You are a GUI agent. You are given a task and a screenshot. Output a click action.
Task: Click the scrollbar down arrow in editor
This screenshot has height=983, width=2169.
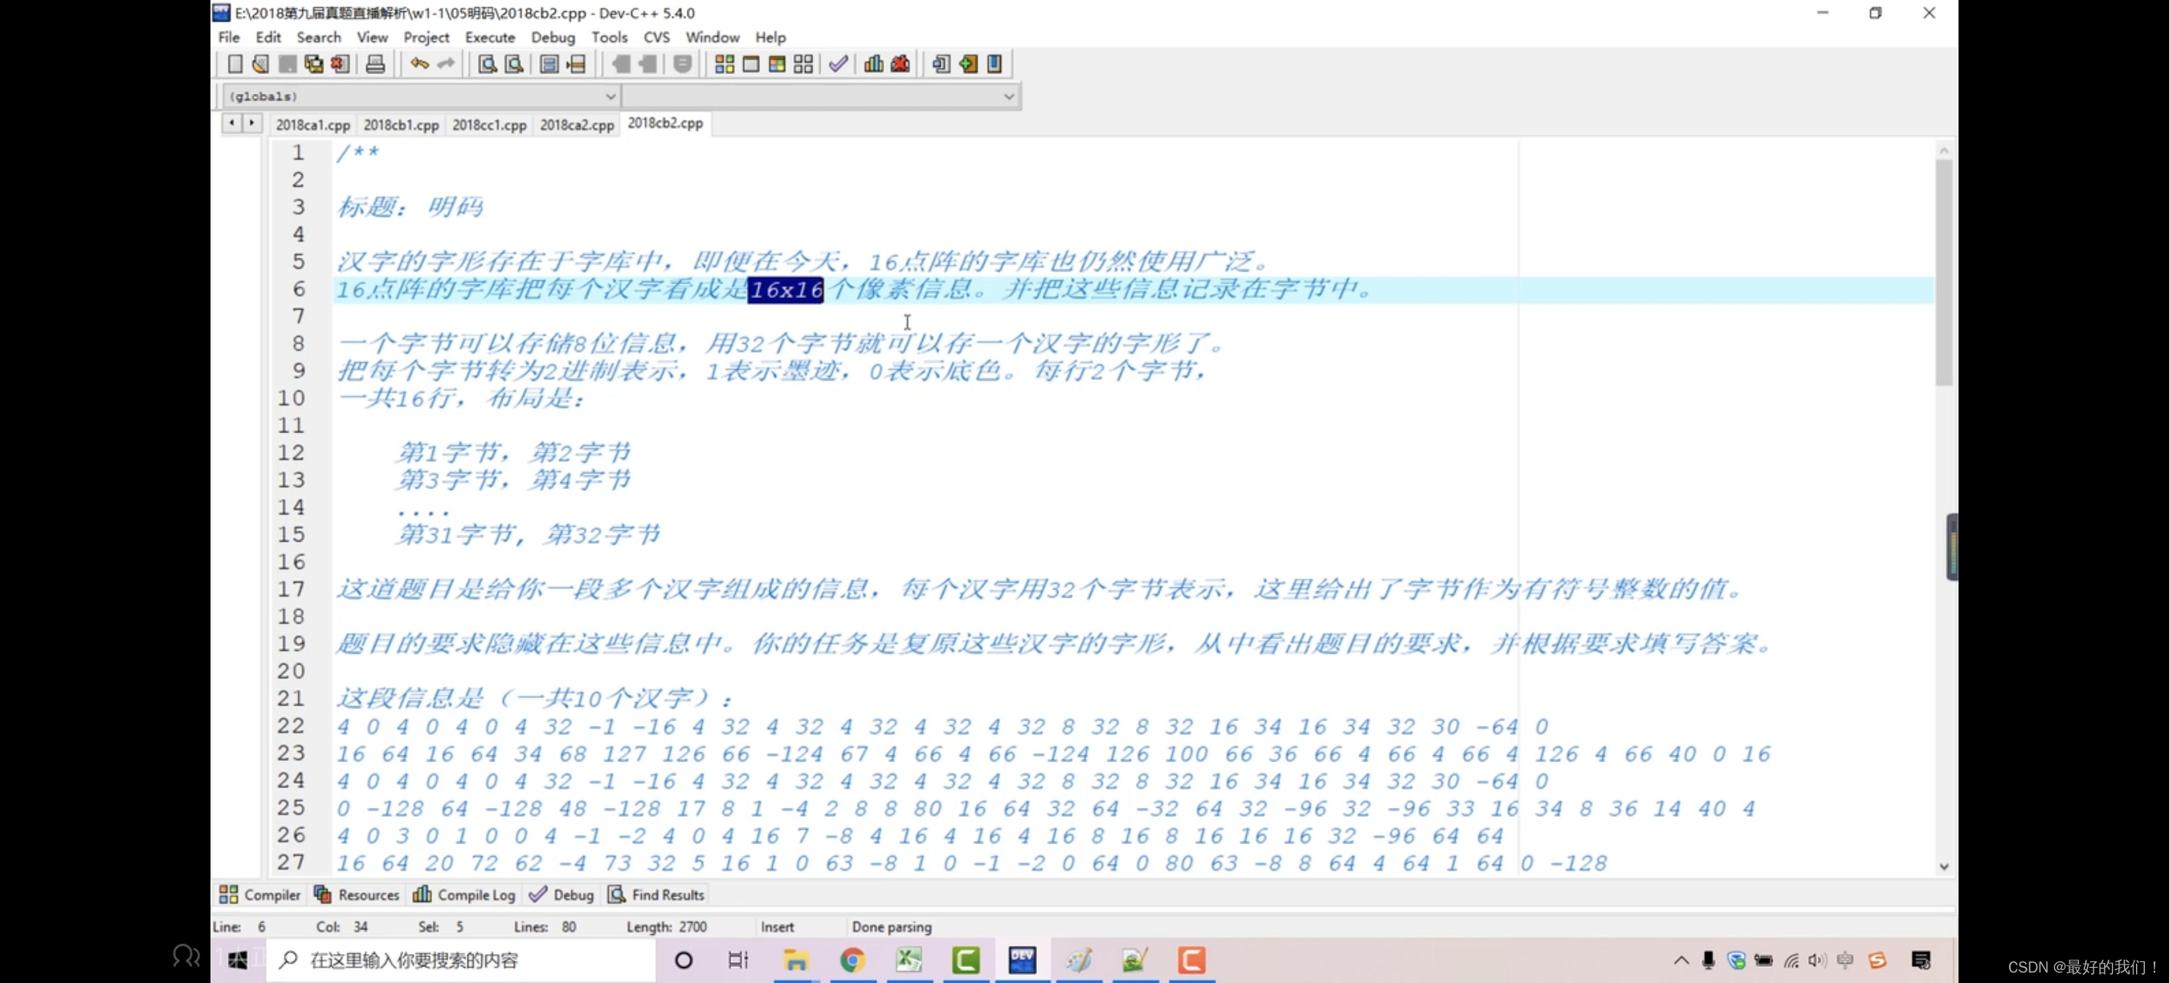point(1943,866)
